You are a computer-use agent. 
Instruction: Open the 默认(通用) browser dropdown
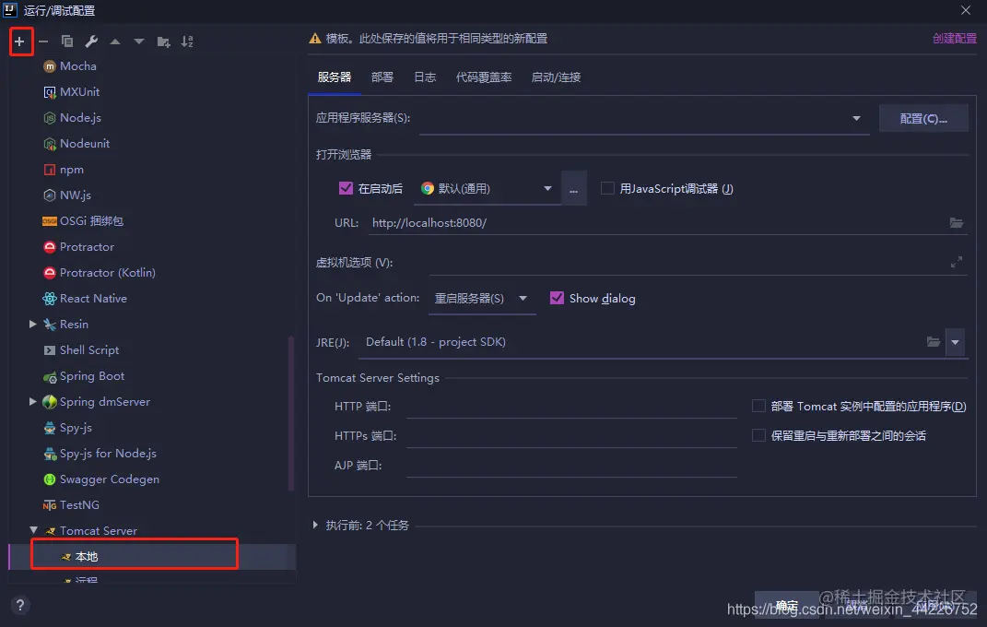546,188
